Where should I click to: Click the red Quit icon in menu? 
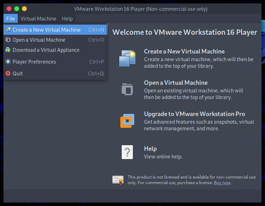click(x=8, y=73)
